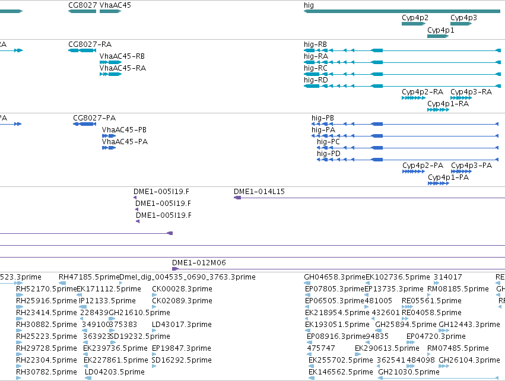
Task: Select EST RE05561.5prime
Action: pos(408,307)
